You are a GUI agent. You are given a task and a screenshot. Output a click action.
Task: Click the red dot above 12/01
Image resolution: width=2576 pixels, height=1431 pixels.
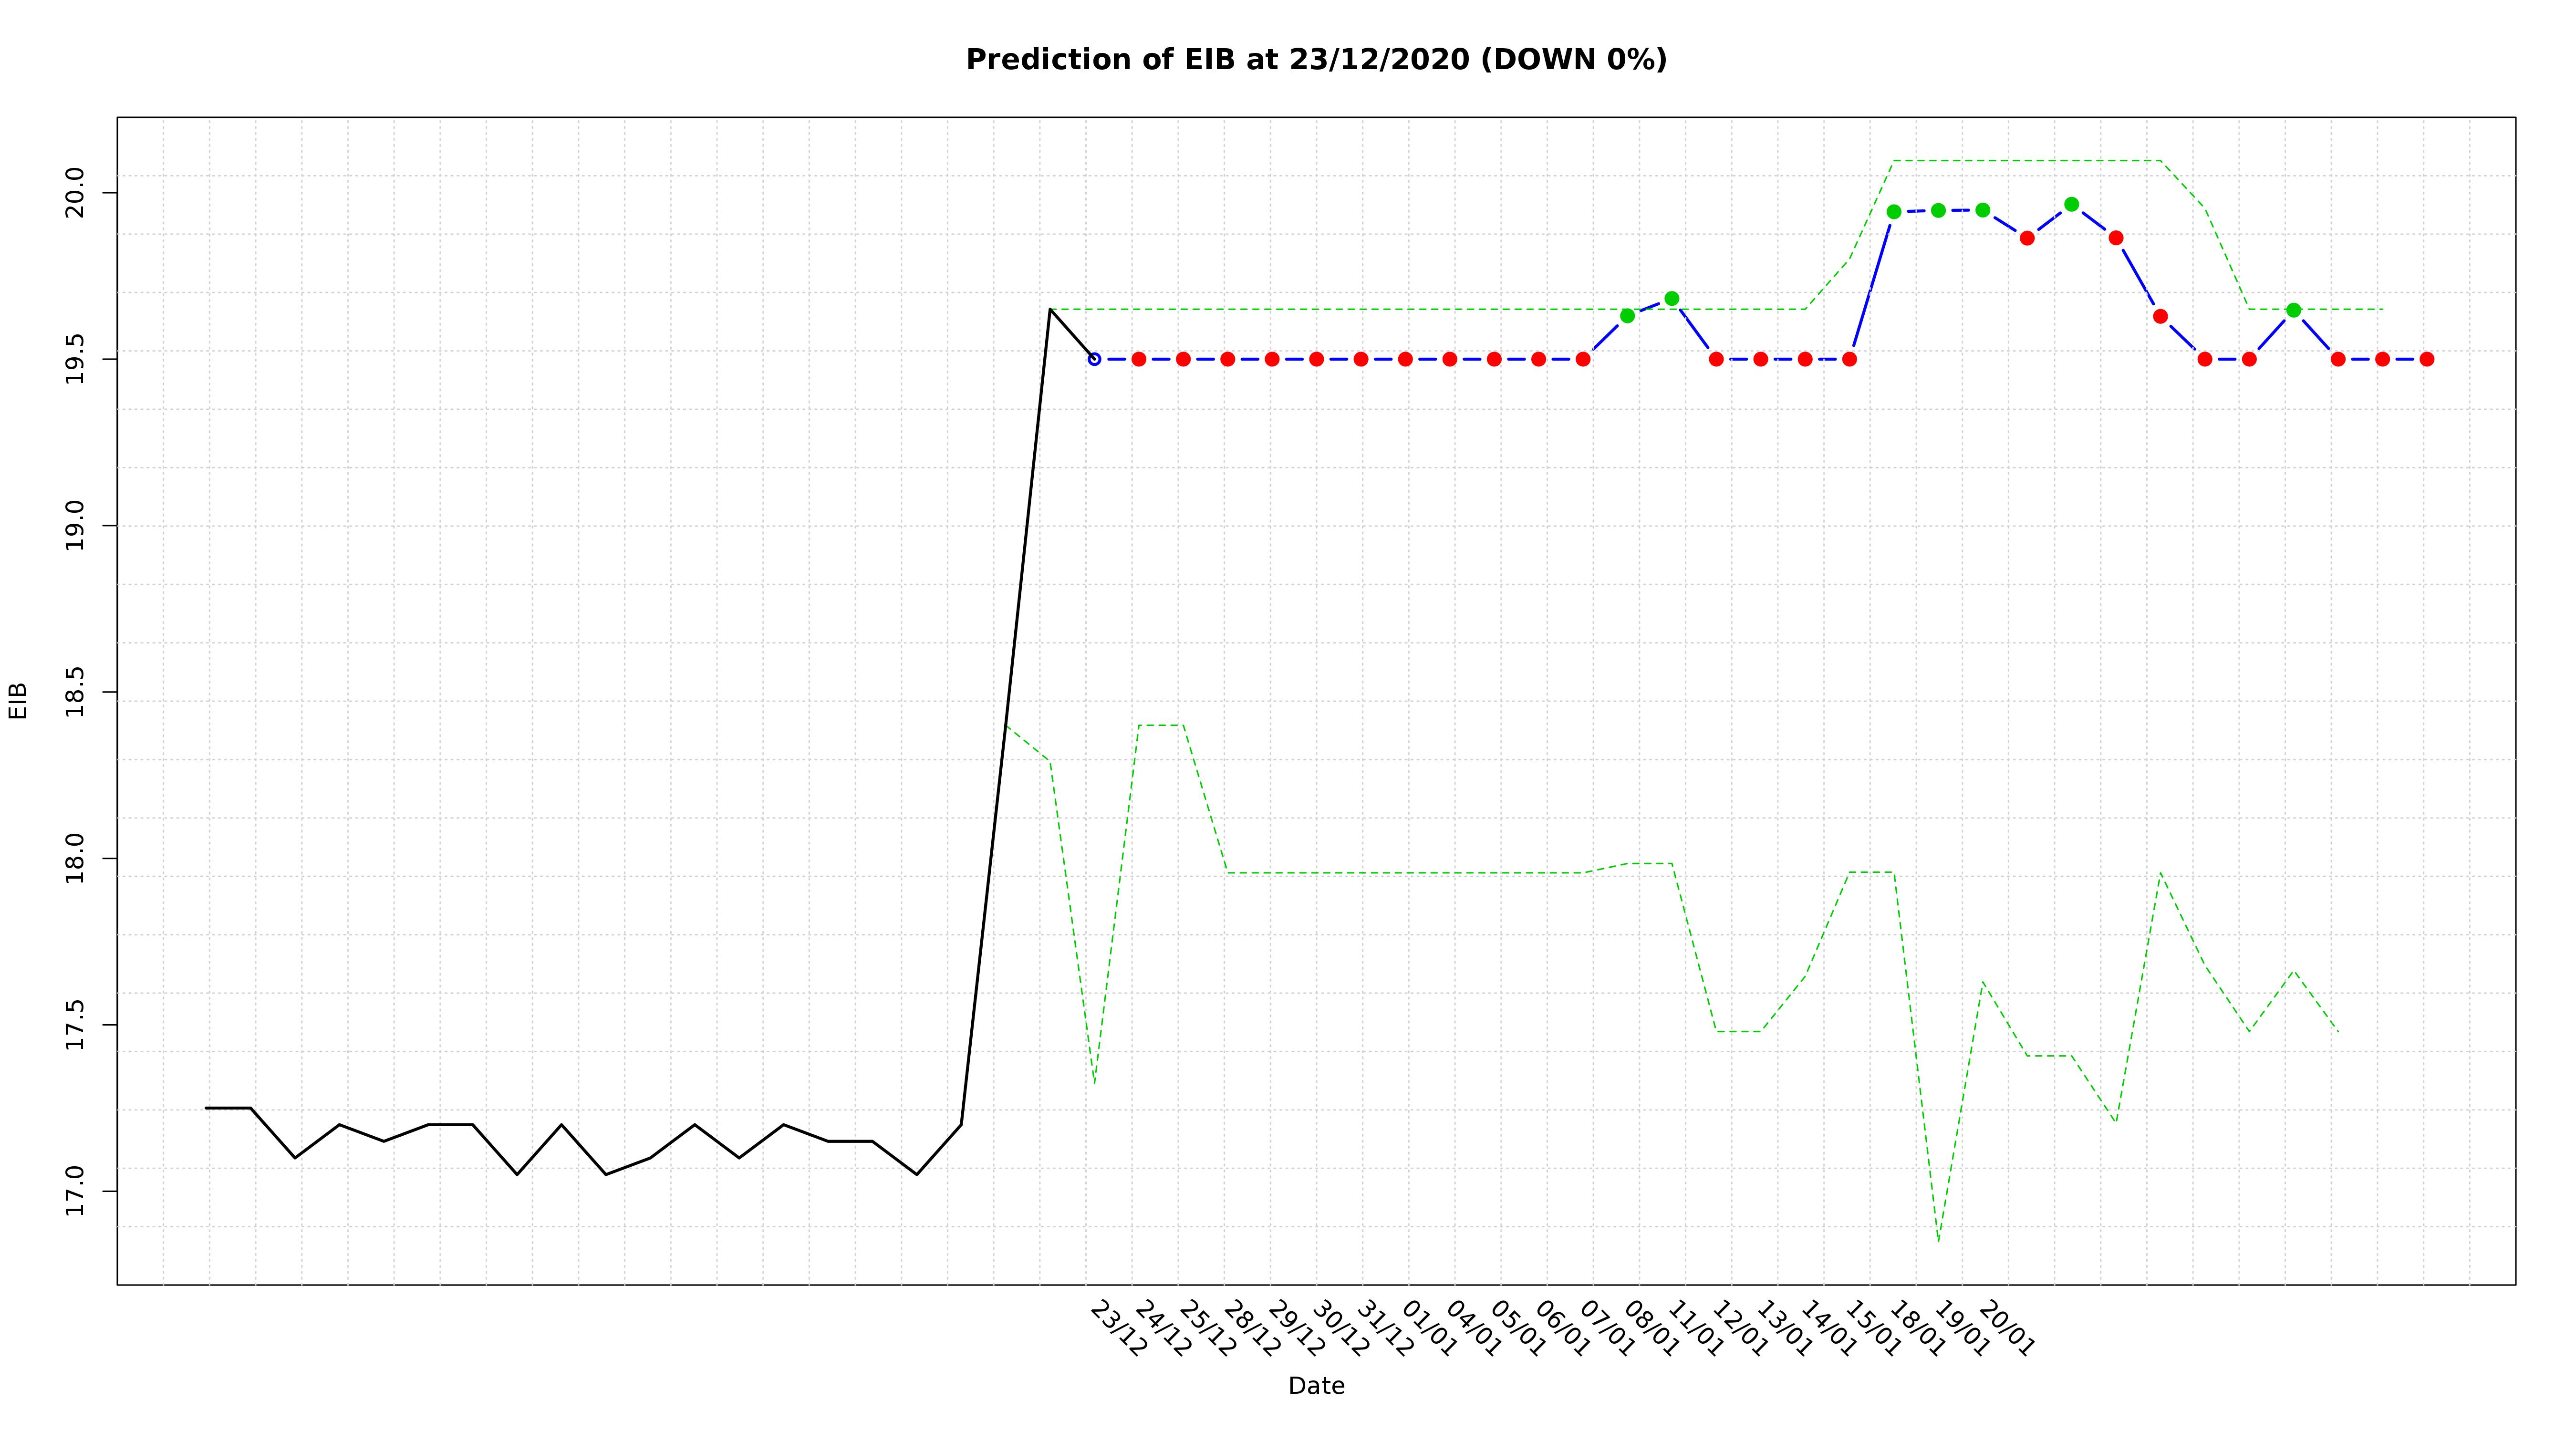pyautogui.click(x=1717, y=359)
